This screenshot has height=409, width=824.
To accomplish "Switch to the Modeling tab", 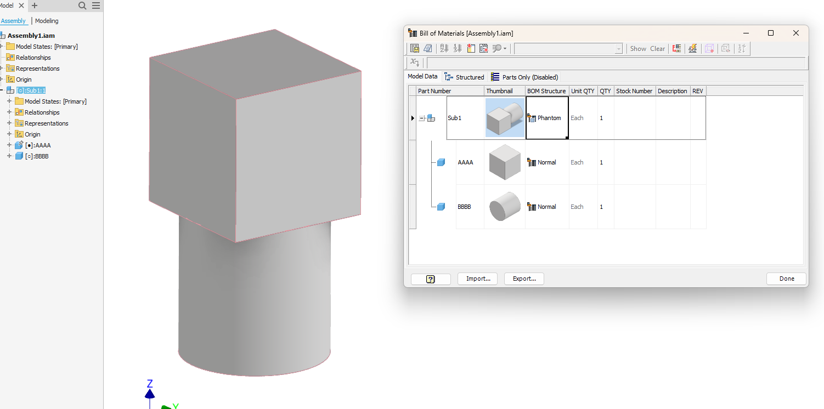I will [x=46, y=20].
